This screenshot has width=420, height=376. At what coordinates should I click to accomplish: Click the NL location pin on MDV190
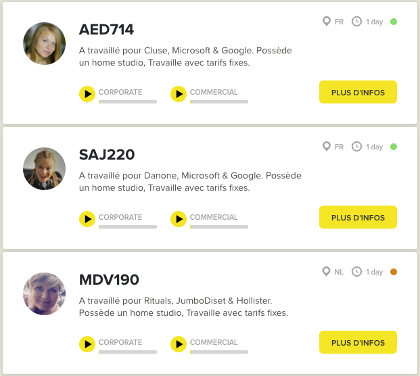(x=326, y=272)
